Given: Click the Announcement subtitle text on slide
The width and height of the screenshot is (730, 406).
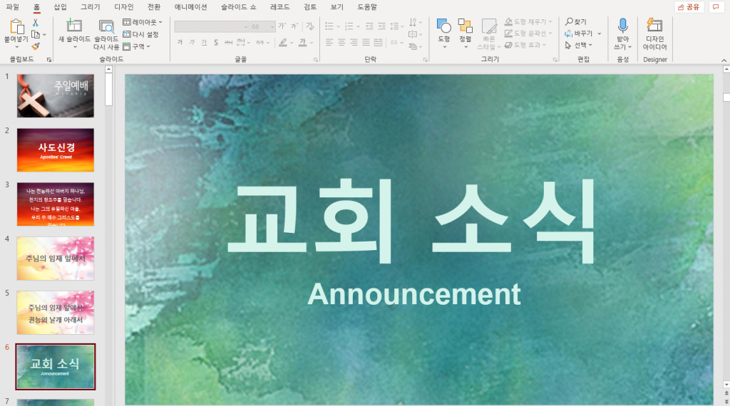Looking at the screenshot, I should pyautogui.click(x=414, y=294).
